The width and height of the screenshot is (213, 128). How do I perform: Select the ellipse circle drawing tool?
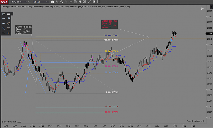tap(9, 23)
